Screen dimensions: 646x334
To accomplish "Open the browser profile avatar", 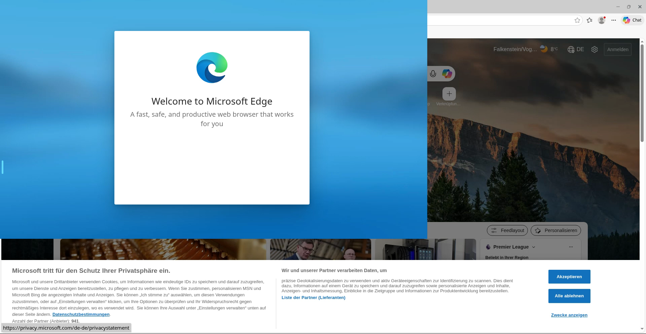I will pos(602,20).
